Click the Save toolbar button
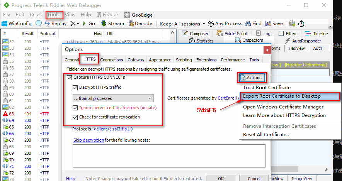Screen dimensions: 342x181 tap(274, 24)
